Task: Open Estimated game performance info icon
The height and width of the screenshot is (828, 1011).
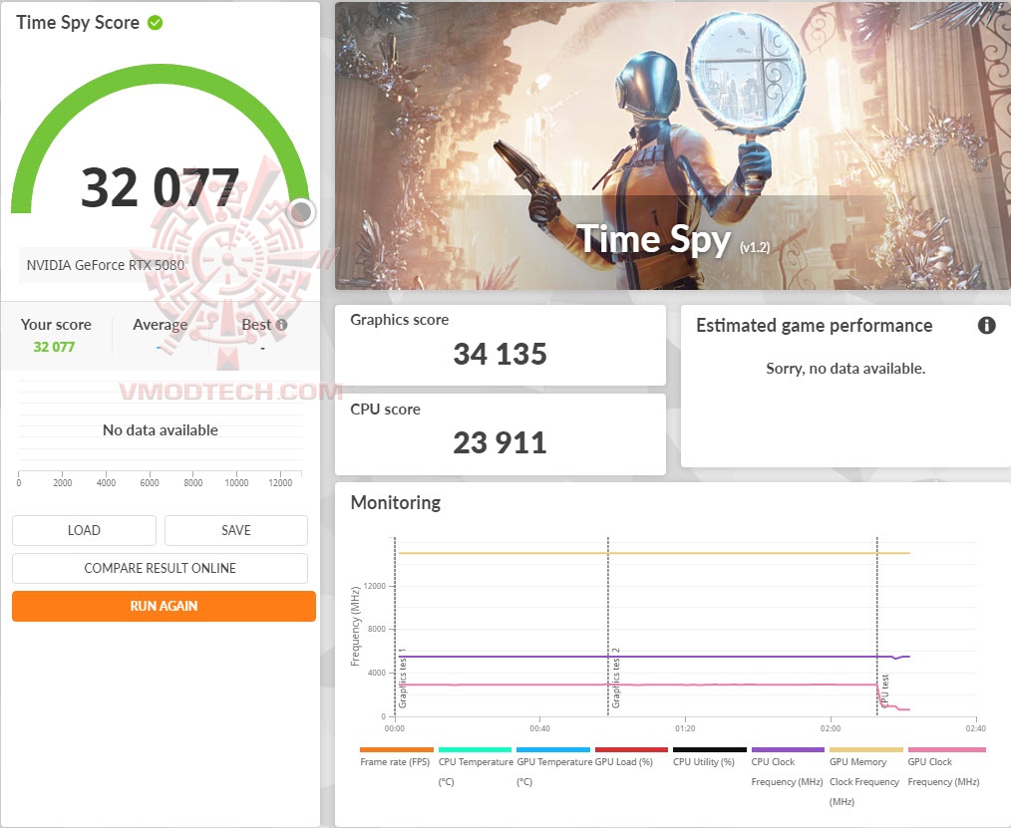Action: pyautogui.click(x=986, y=326)
